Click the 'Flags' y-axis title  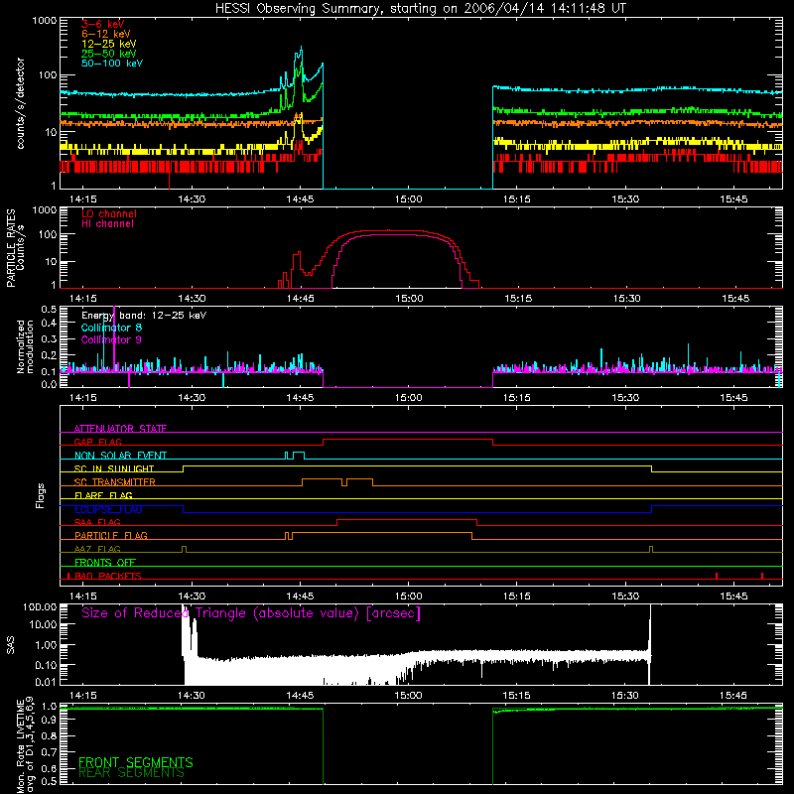(40, 495)
